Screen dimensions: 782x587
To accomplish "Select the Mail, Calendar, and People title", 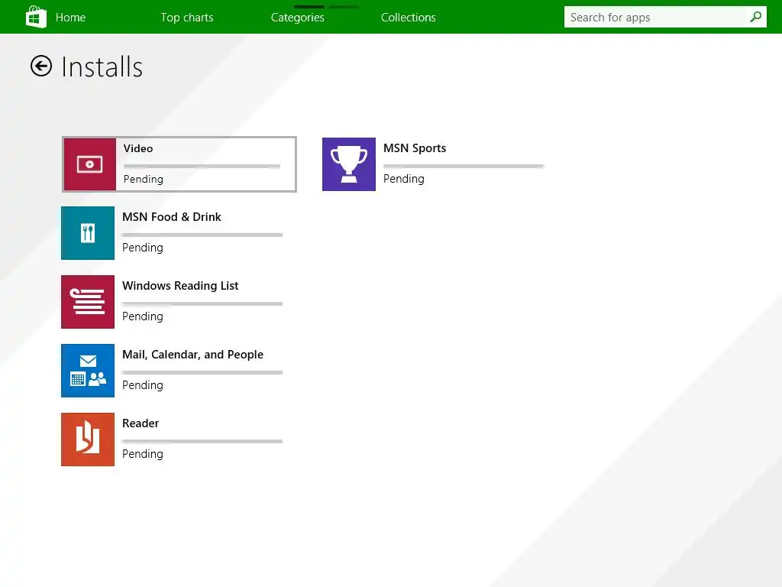I will pos(193,355).
